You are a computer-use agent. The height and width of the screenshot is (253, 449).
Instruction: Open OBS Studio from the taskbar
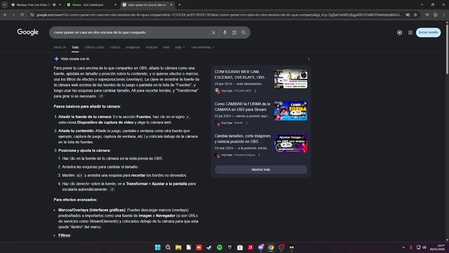click(281, 247)
